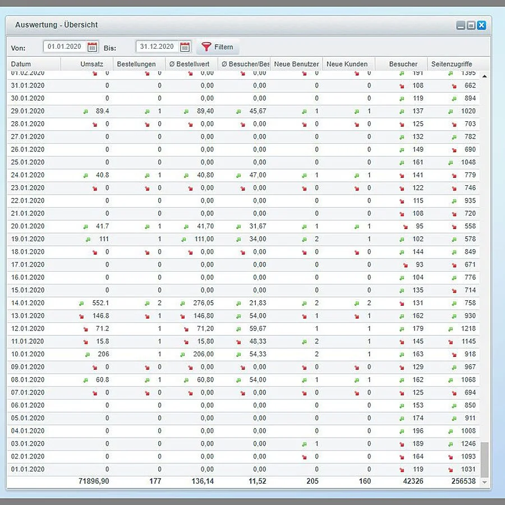The image size is (505, 505).
Task: Click the red arrow on 13.01.2020 Umsatz 146.8
Action: (x=81, y=315)
